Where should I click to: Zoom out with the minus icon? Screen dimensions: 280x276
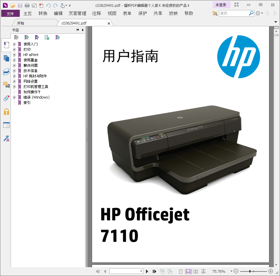coord(236,271)
